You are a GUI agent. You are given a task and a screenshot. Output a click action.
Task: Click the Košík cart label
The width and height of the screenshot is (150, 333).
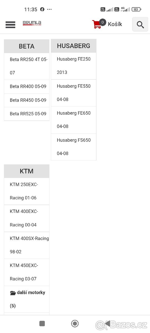point(115,24)
